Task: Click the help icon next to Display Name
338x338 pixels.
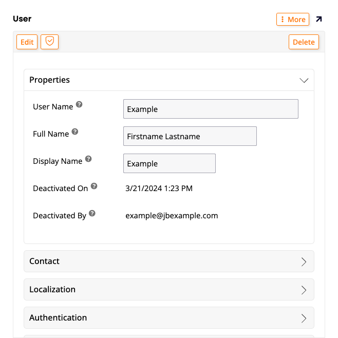Action: [x=88, y=159]
